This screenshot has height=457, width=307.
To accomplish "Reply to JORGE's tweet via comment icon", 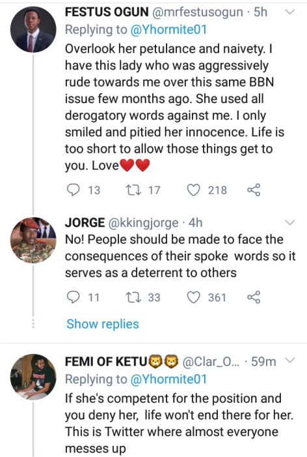I will (73, 297).
